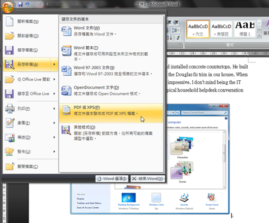Expand the 列印(P) print submenu arrow
Viewport: 269px width, 223px height.
coord(54,109)
